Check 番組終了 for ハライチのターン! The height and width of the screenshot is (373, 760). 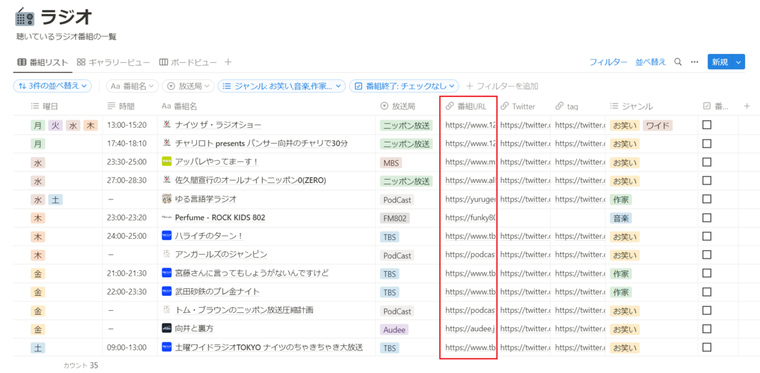click(x=707, y=236)
